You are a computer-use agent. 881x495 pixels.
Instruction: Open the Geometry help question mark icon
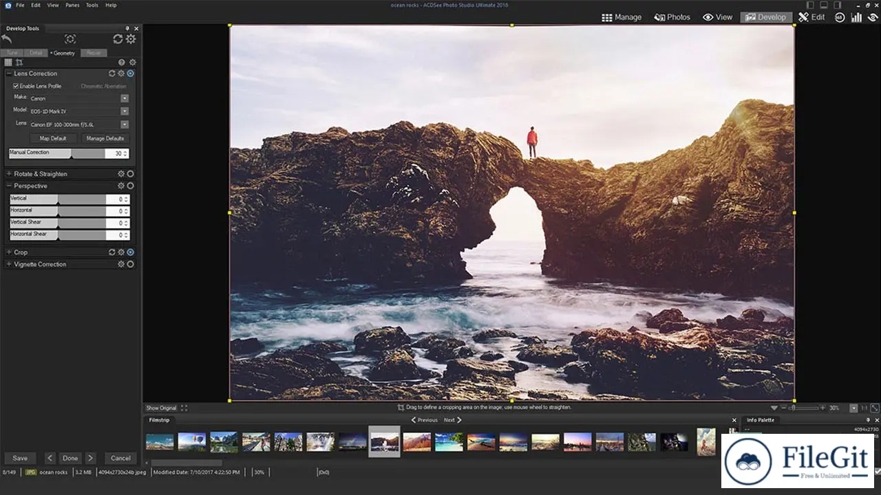(x=122, y=63)
